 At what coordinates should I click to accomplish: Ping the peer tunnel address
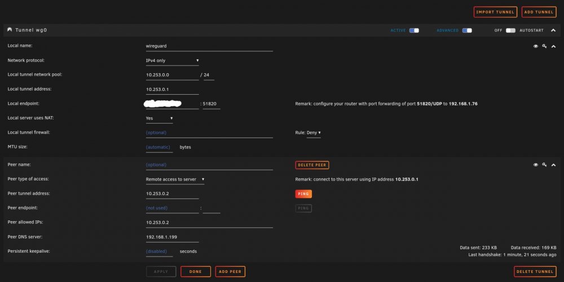coord(303,194)
